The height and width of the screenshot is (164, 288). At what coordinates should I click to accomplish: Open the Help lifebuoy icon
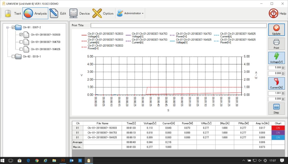[273, 13]
